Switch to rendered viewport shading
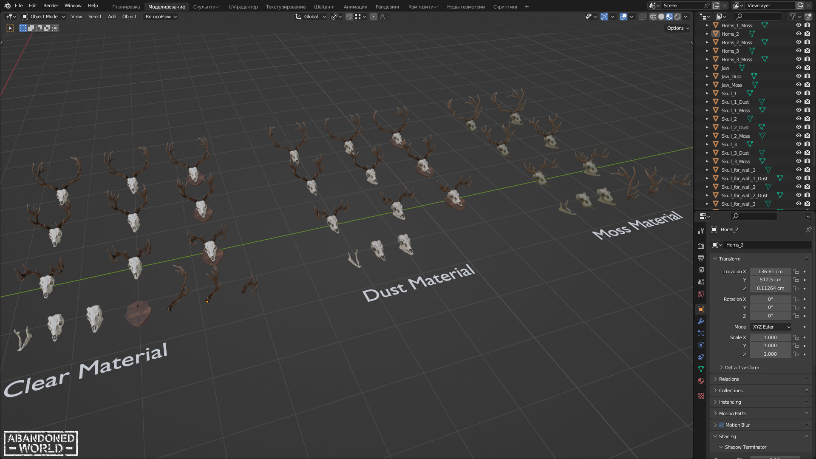Image resolution: width=816 pixels, height=459 pixels. click(x=677, y=17)
